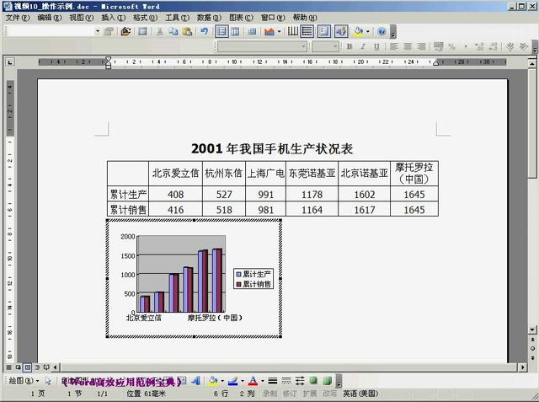Toggle the chart Data Table button
Image resolution: width=539 pixels, height=402 pixels.
[252, 32]
